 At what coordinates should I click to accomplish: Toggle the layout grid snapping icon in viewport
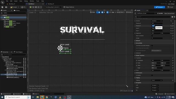(108, 12)
